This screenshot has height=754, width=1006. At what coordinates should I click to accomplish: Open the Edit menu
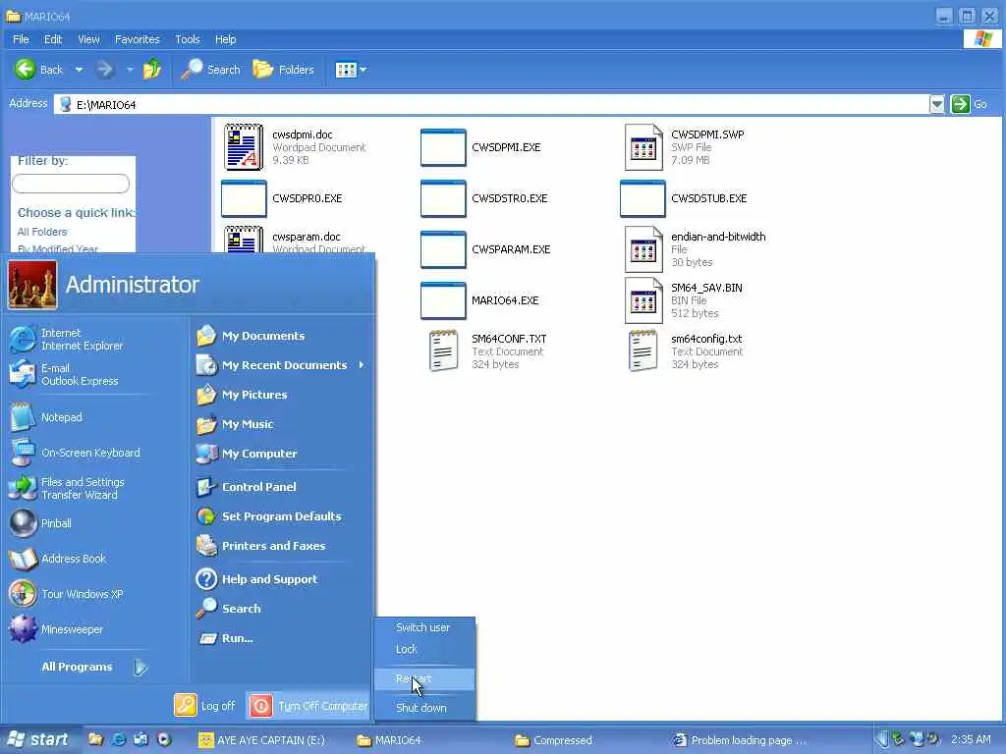(53, 39)
